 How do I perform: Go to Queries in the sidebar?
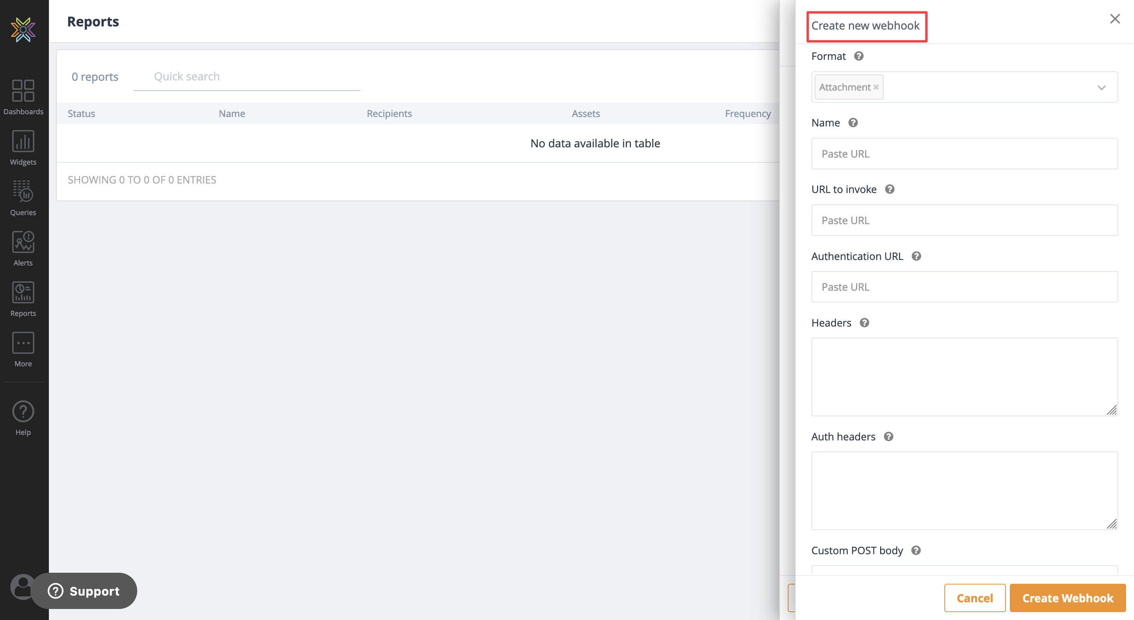point(23,192)
